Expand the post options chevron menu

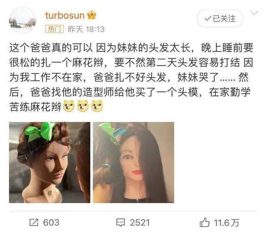pyautogui.click(x=254, y=13)
